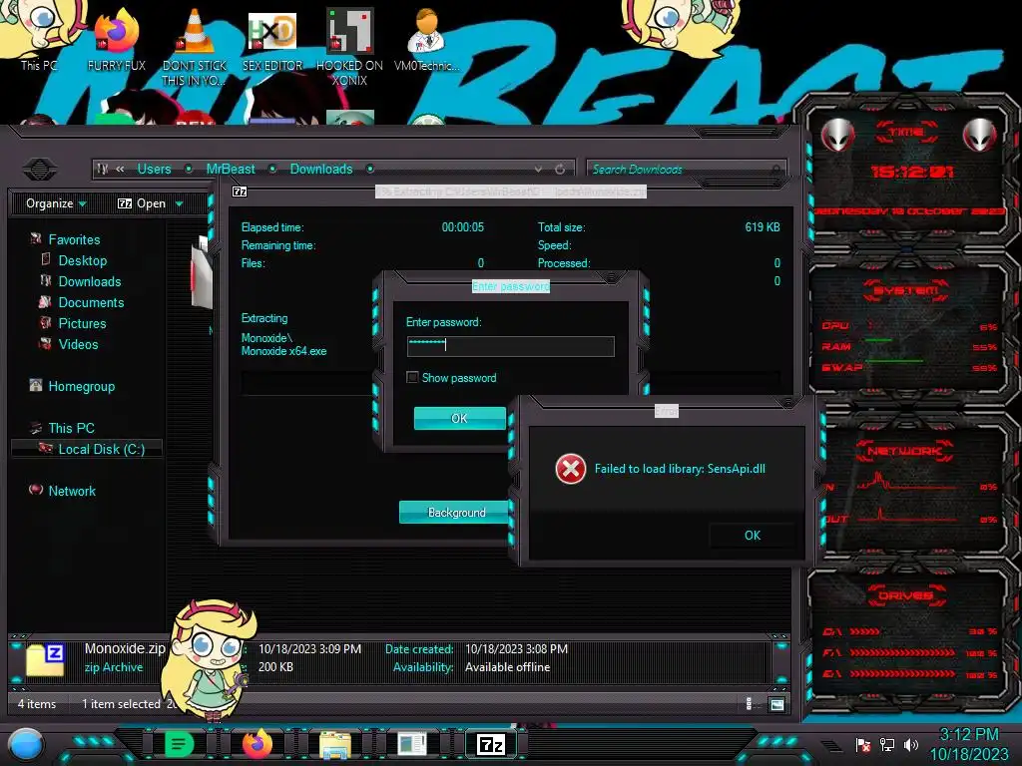Image resolution: width=1022 pixels, height=766 pixels.
Task: Click the TIME gadget clock display
Action: (911, 172)
